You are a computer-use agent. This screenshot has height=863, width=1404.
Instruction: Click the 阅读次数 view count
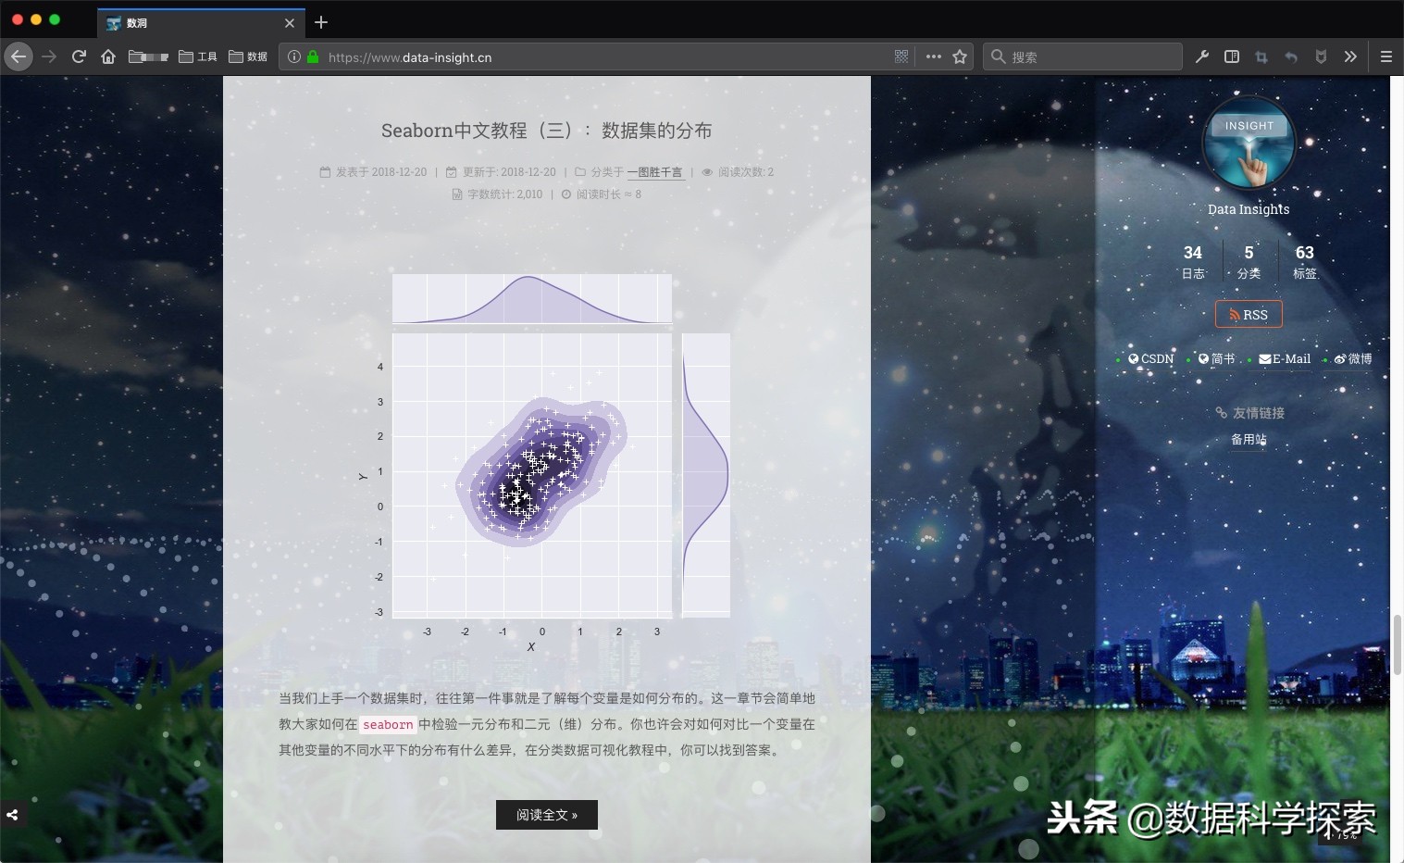click(x=738, y=172)
